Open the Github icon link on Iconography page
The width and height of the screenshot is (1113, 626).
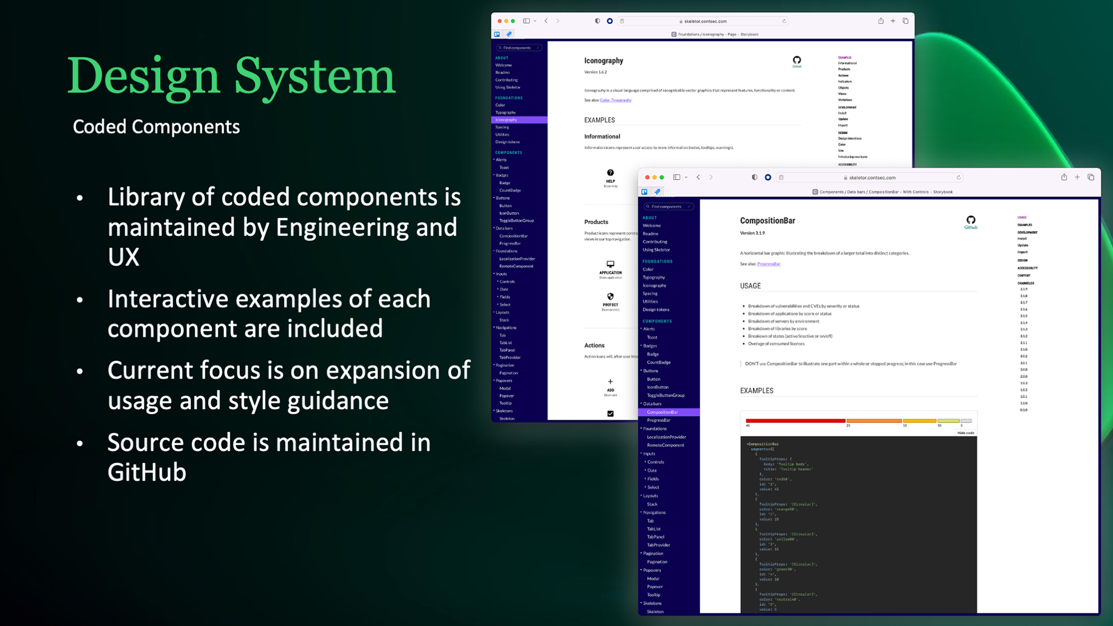[796, 60]
